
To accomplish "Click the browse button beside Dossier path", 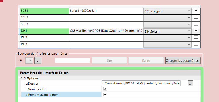I will pos(191,83).
